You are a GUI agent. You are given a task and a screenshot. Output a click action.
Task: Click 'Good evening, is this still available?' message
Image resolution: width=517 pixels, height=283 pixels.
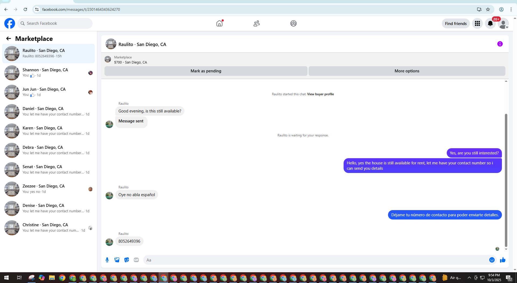[x=150, y=111]
